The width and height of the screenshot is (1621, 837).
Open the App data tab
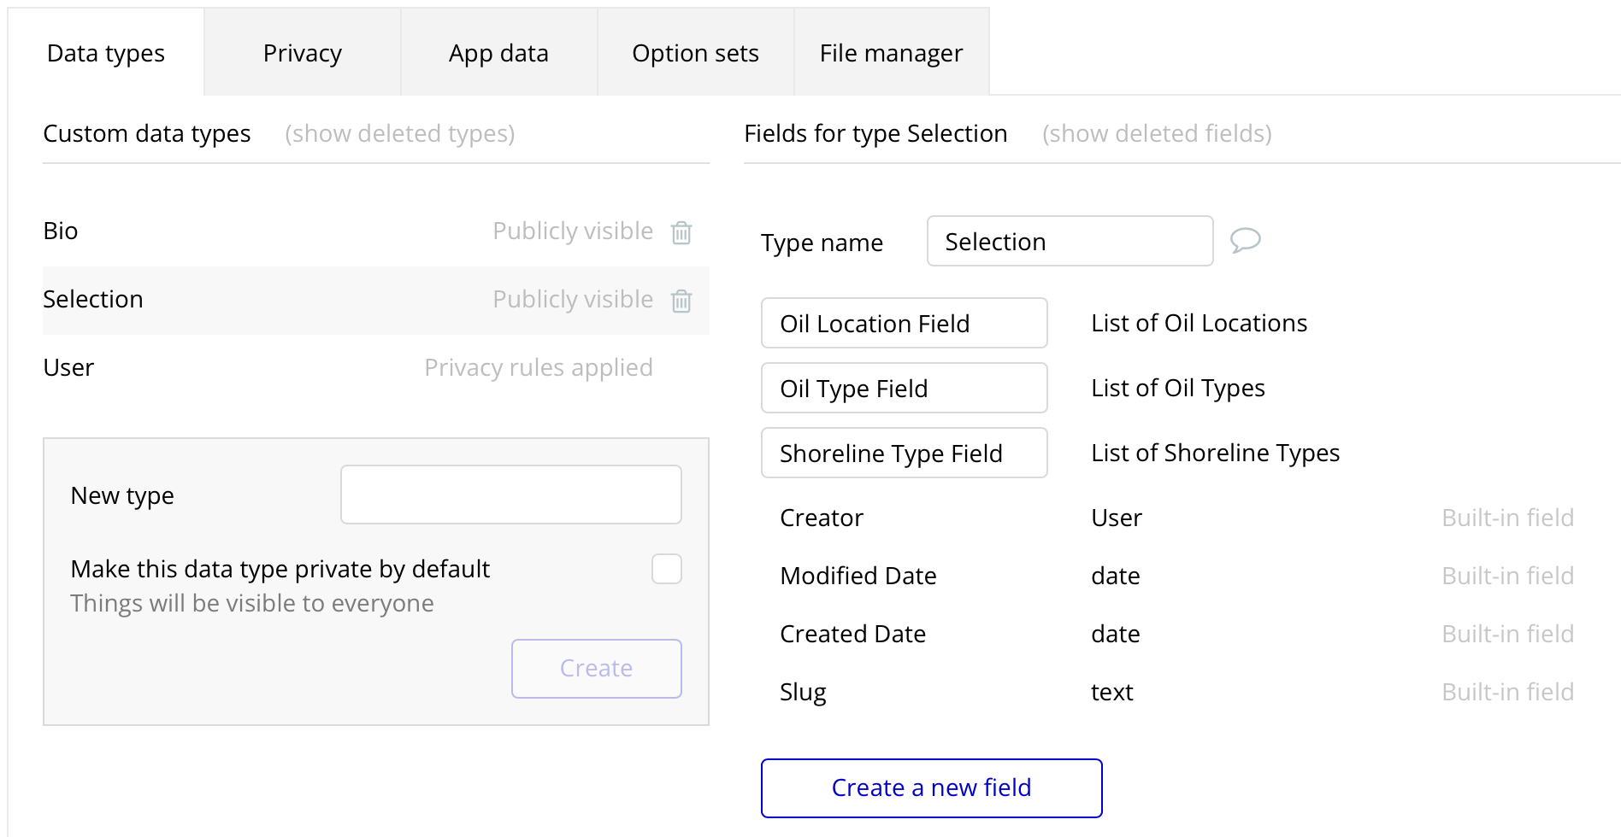pos(498,52)
